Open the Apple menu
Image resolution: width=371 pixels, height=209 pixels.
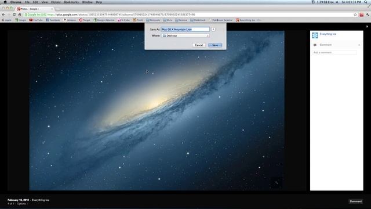point(5,2)
